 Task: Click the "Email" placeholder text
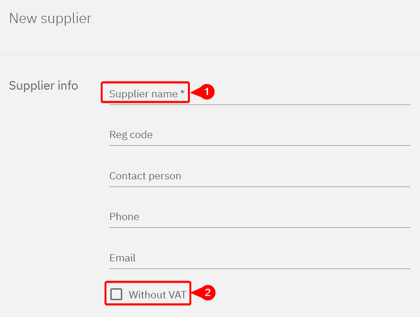coord(122,258)
